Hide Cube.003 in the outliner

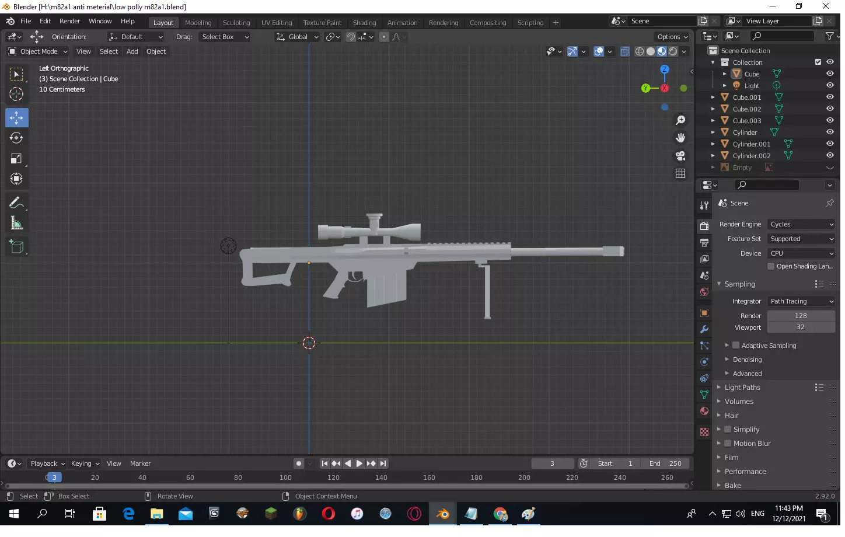click(830, 121)
